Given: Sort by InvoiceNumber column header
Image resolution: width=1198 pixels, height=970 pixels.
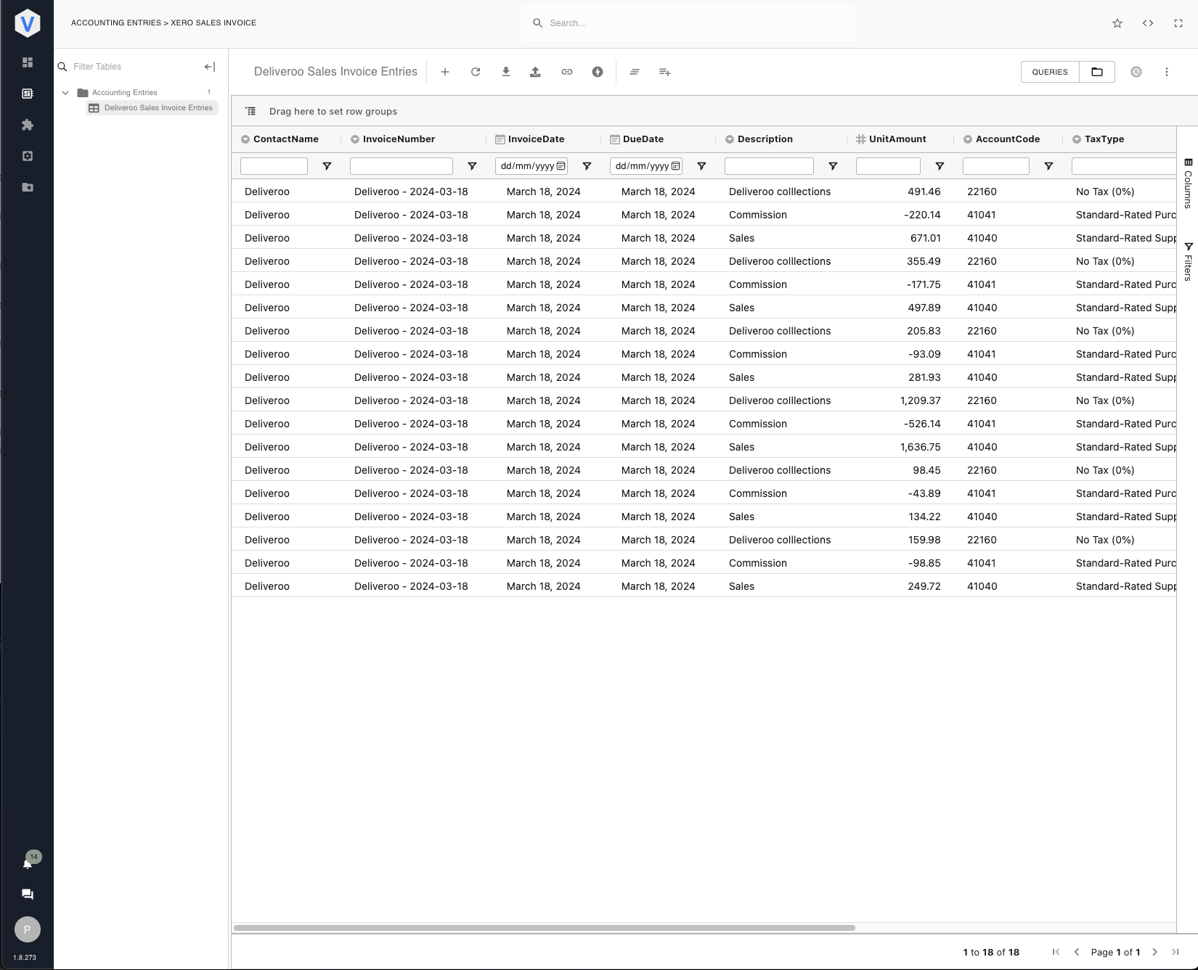Looking at the screenshot, I should [399, 139].
